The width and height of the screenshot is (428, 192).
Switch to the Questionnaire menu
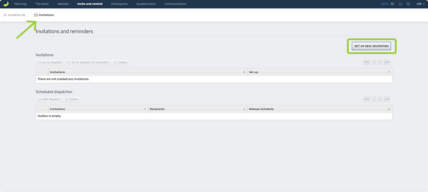point(146,4)
